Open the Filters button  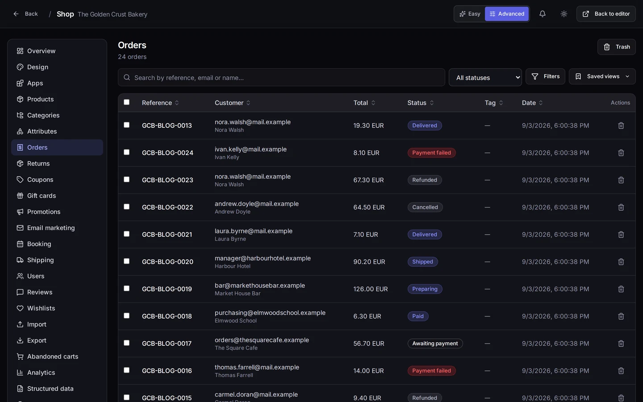coord(545,76)
